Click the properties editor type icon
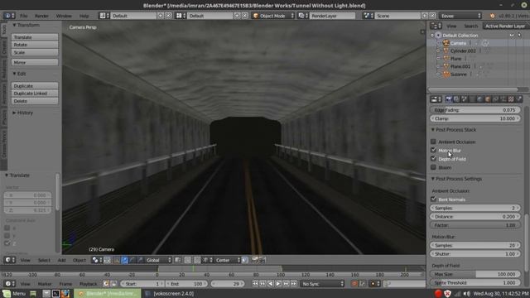This screenshot has width=530, height=298. tap(436, 99)
